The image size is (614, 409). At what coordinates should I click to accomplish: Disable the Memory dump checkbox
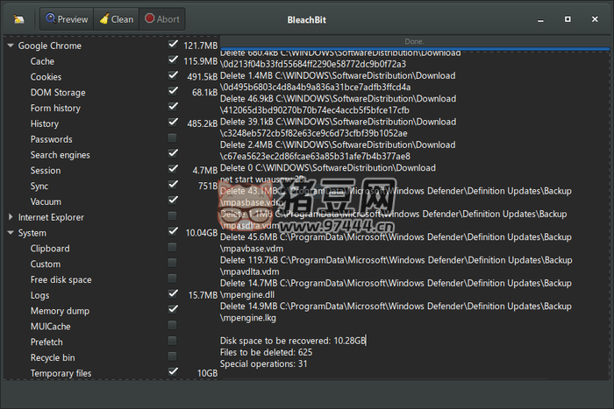coord(173,310)
